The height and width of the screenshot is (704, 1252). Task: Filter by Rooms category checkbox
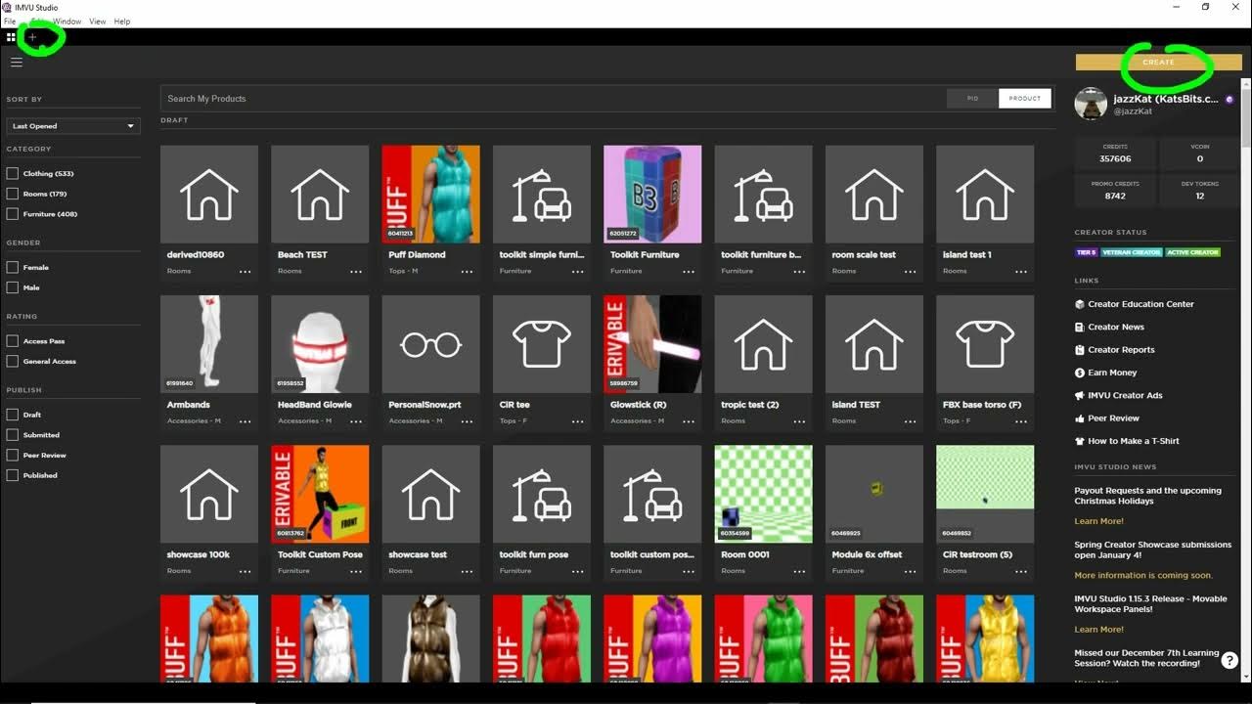pos(13,194)
